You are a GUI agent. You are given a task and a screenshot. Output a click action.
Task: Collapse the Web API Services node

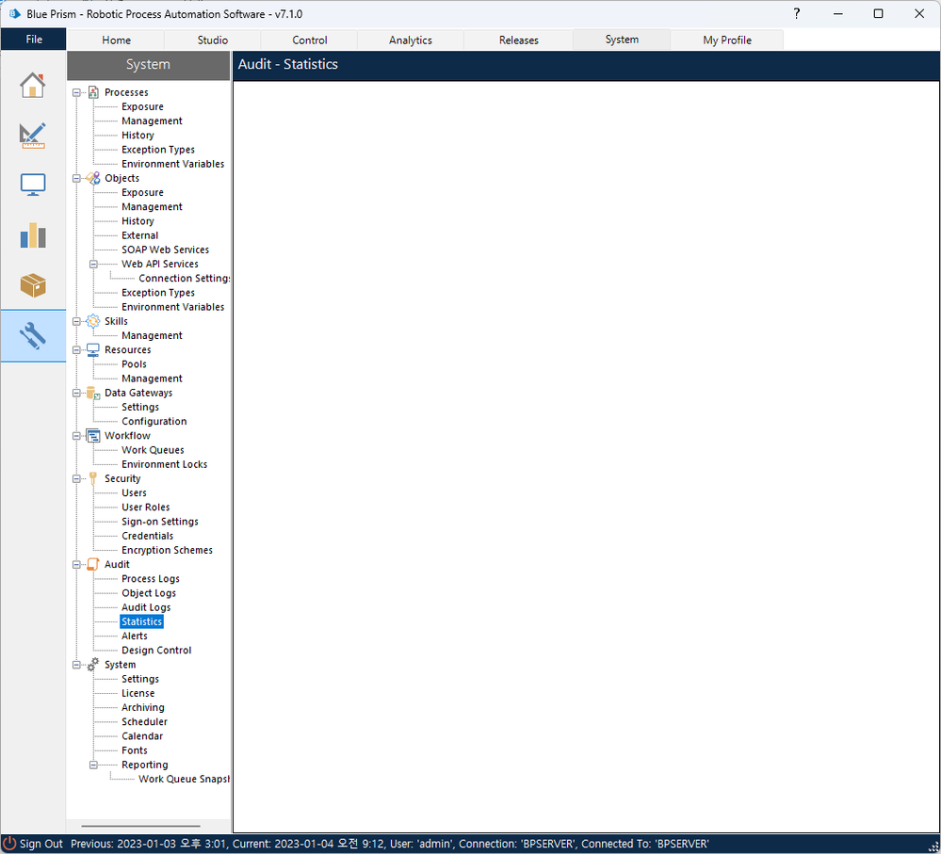[93, 264]
